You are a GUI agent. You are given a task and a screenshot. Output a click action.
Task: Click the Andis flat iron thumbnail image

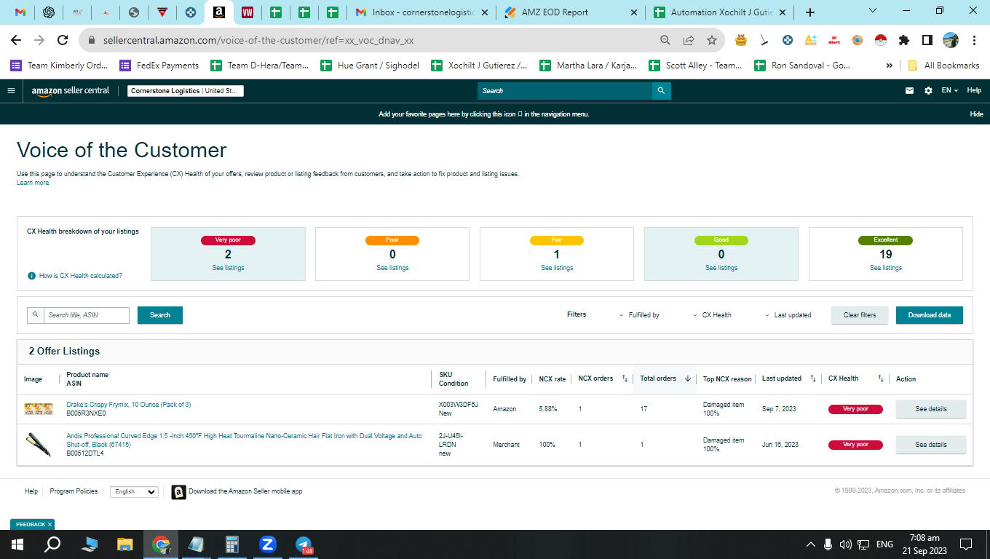(39, 445)
